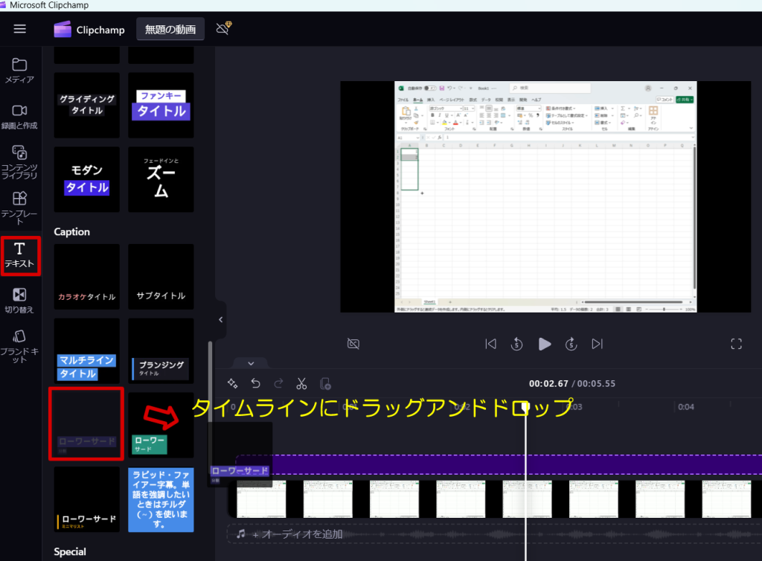This screenshot has height=561, width=762.
Task: Click the cloud sync status icon
Action: 222,29
